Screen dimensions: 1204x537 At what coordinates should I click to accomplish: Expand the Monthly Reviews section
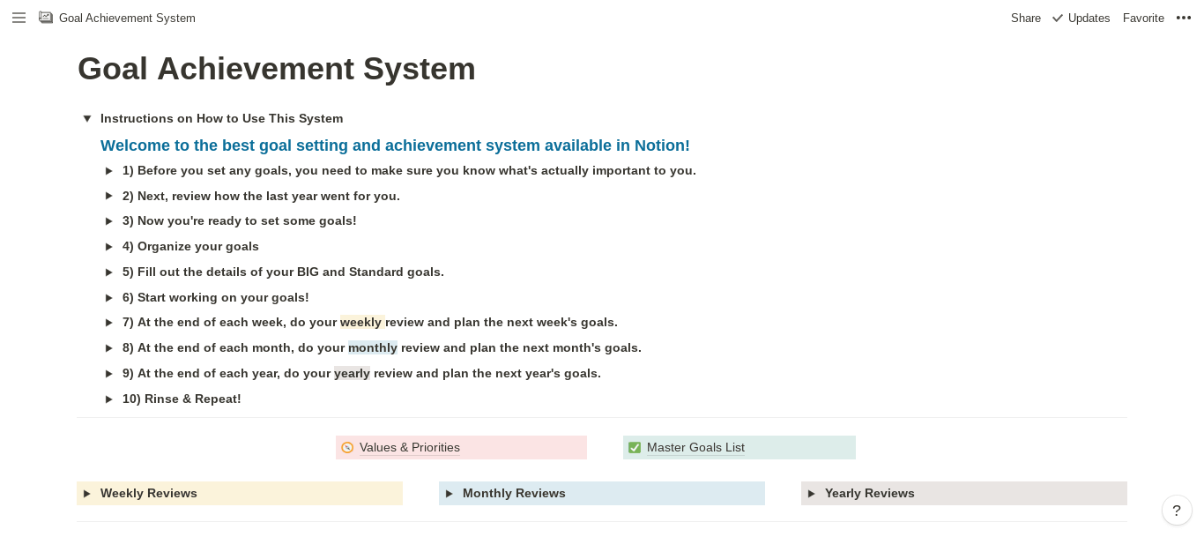coord(450,494)
